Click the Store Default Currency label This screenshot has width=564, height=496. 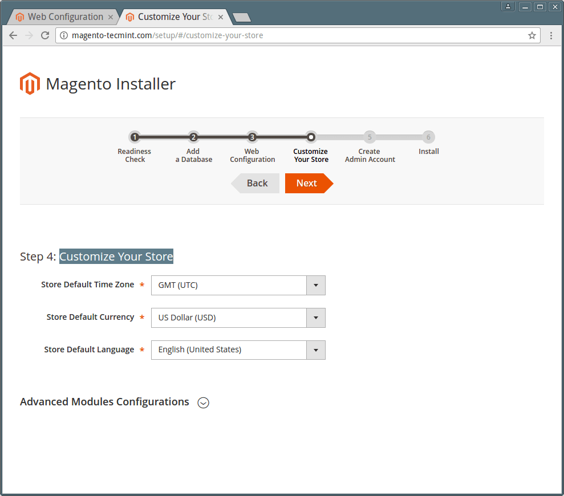point(90,317)
